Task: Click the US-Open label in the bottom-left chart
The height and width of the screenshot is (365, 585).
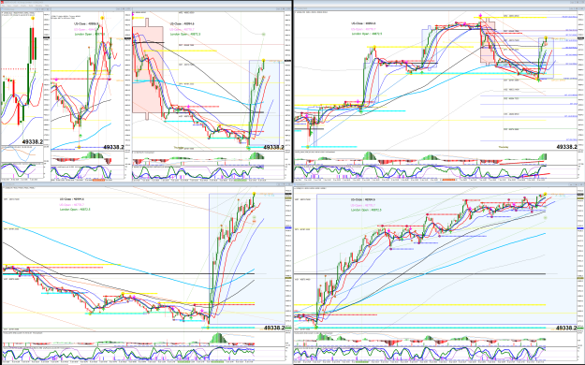Action: (72, 205)
